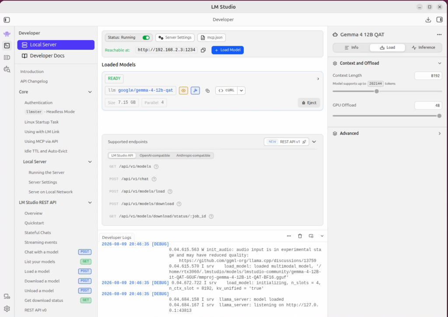Open Unload a model doc entry
448x317 pixels.
(57, 291)
